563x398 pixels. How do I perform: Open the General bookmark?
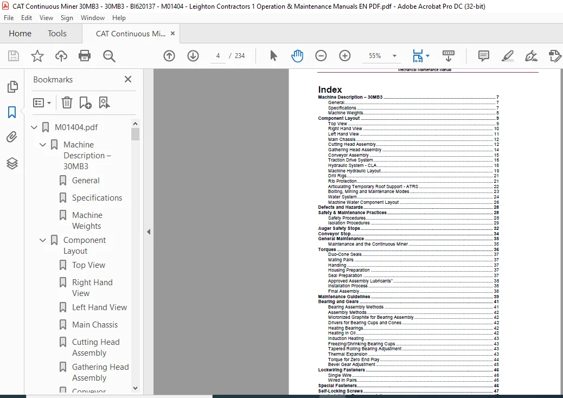tap(86, 181)
